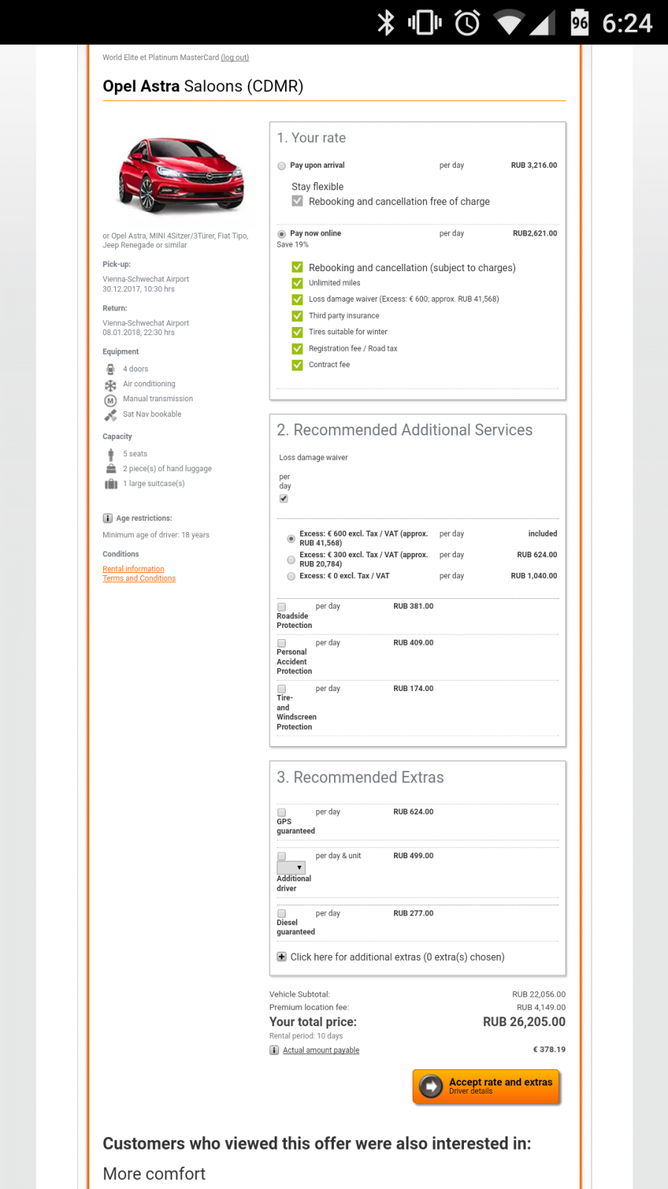Viewport: 668px width, 1189px height.
Task: Tap grey check beside free cancellation
Action: 297,201
